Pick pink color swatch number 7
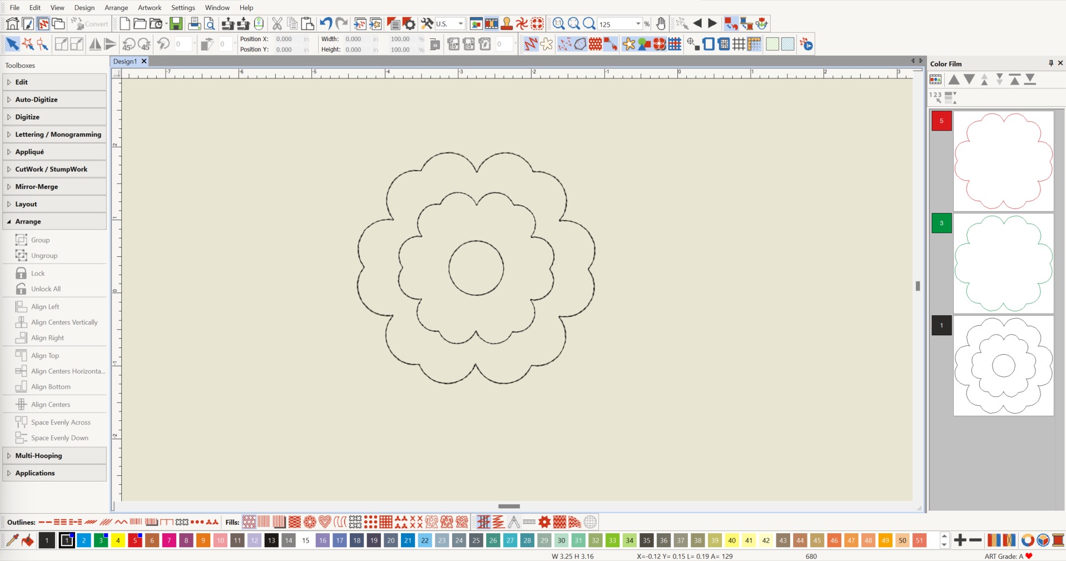 pyautogui.click(x=169, y=540)
